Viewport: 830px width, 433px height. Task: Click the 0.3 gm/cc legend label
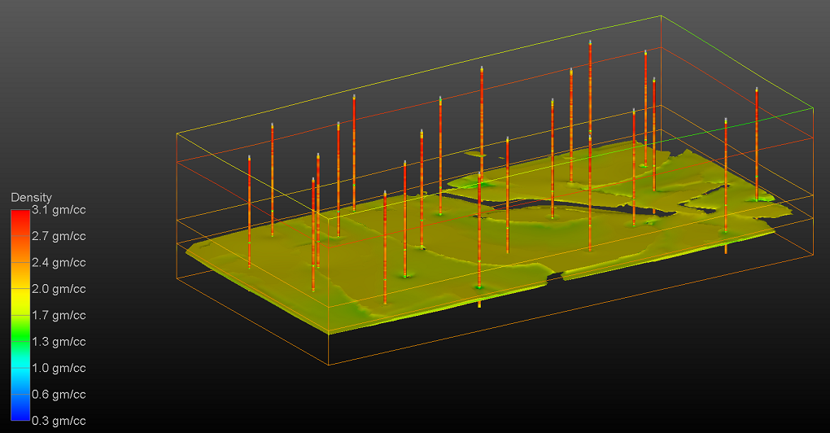pos(59,421)
